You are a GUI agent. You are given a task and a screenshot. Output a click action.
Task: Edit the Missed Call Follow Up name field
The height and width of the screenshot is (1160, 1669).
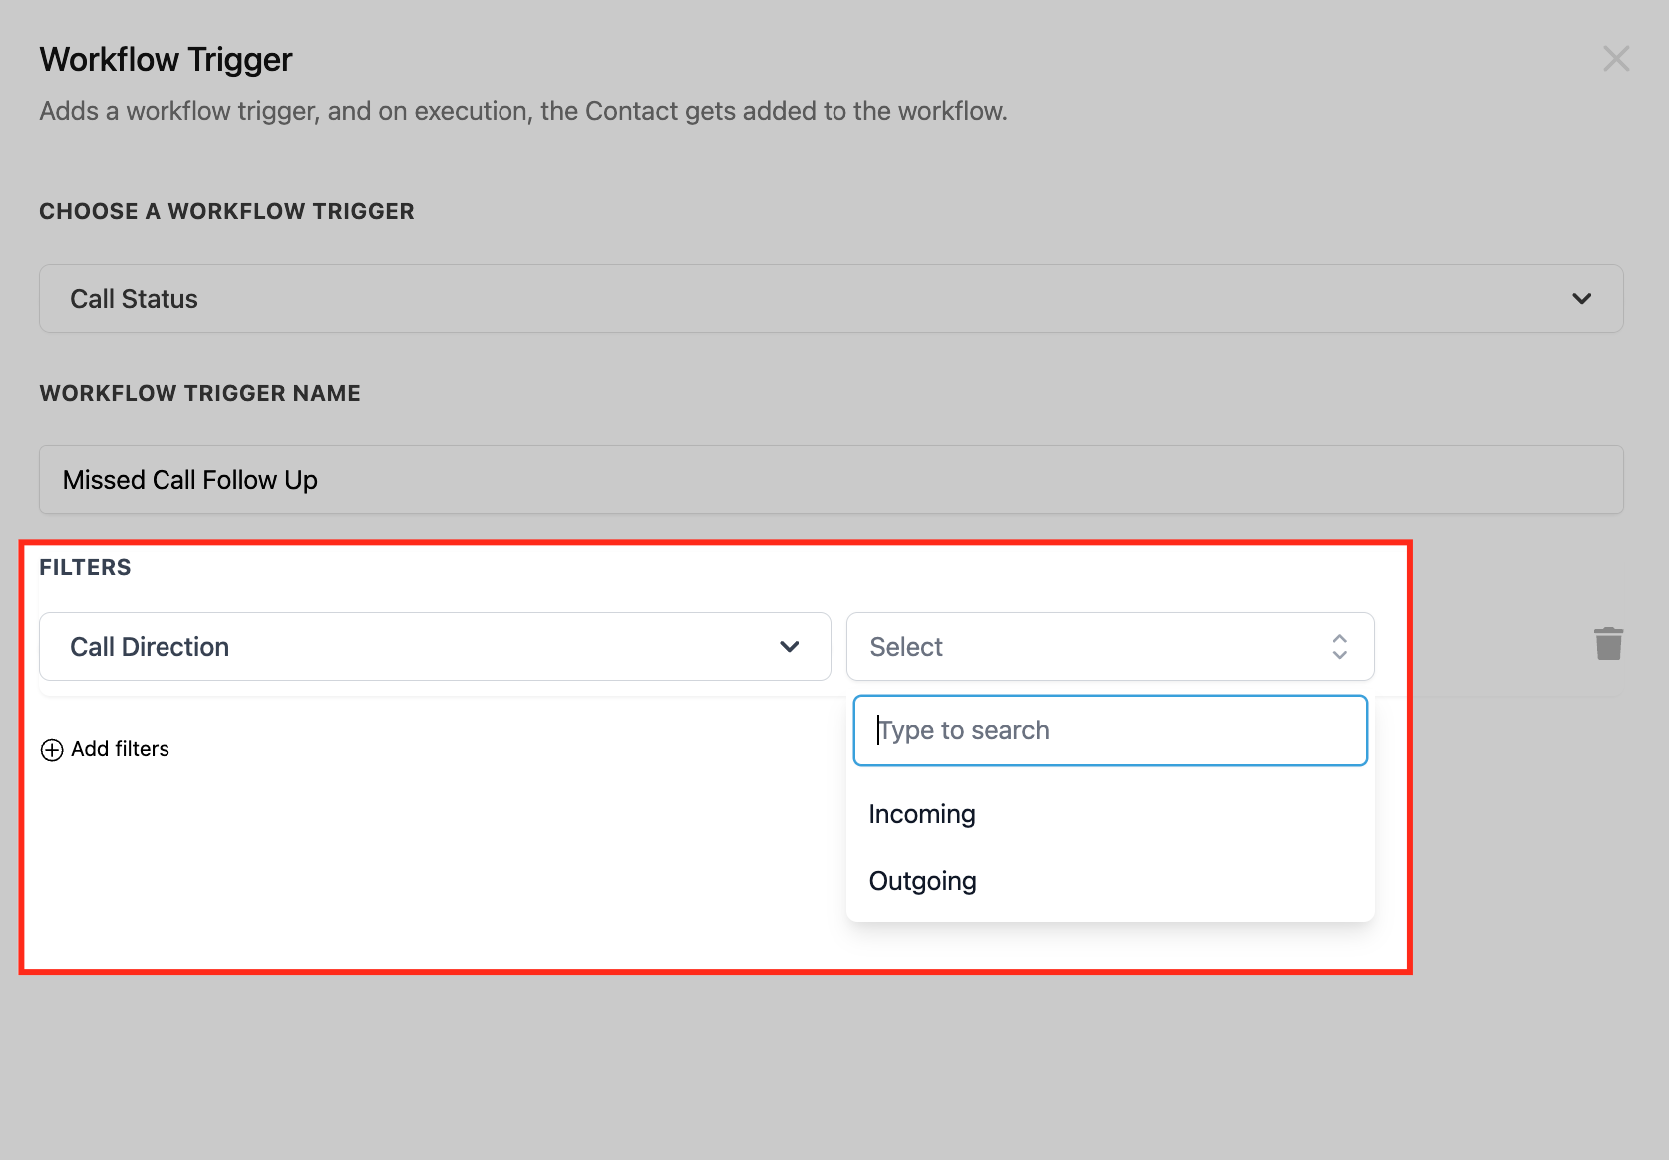(832, 480)
